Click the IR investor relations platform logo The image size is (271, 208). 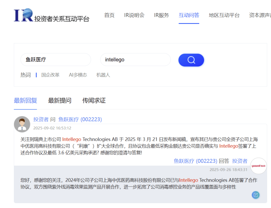coord(51,15)
